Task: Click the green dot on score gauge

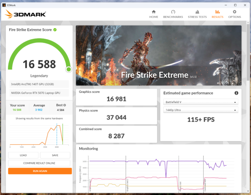Action: click(69, 69)
